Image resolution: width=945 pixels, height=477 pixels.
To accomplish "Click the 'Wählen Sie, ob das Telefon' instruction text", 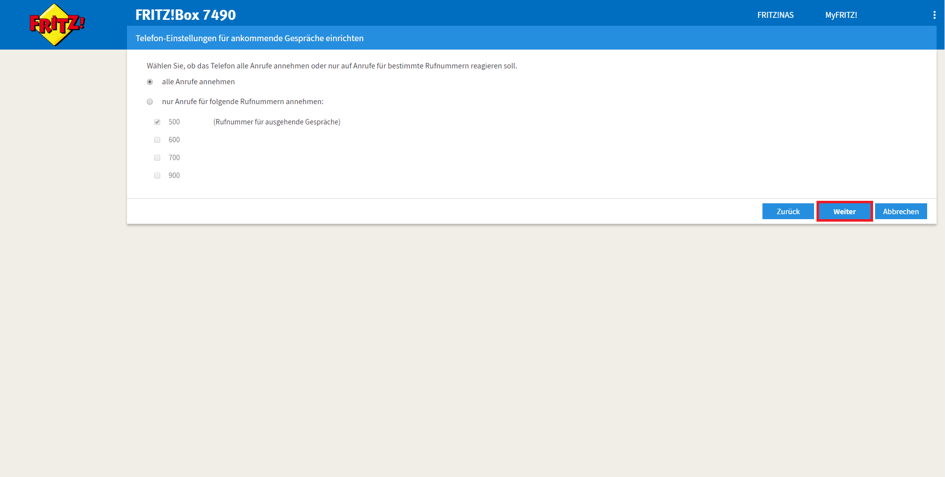I will click(x=331, y=66).
